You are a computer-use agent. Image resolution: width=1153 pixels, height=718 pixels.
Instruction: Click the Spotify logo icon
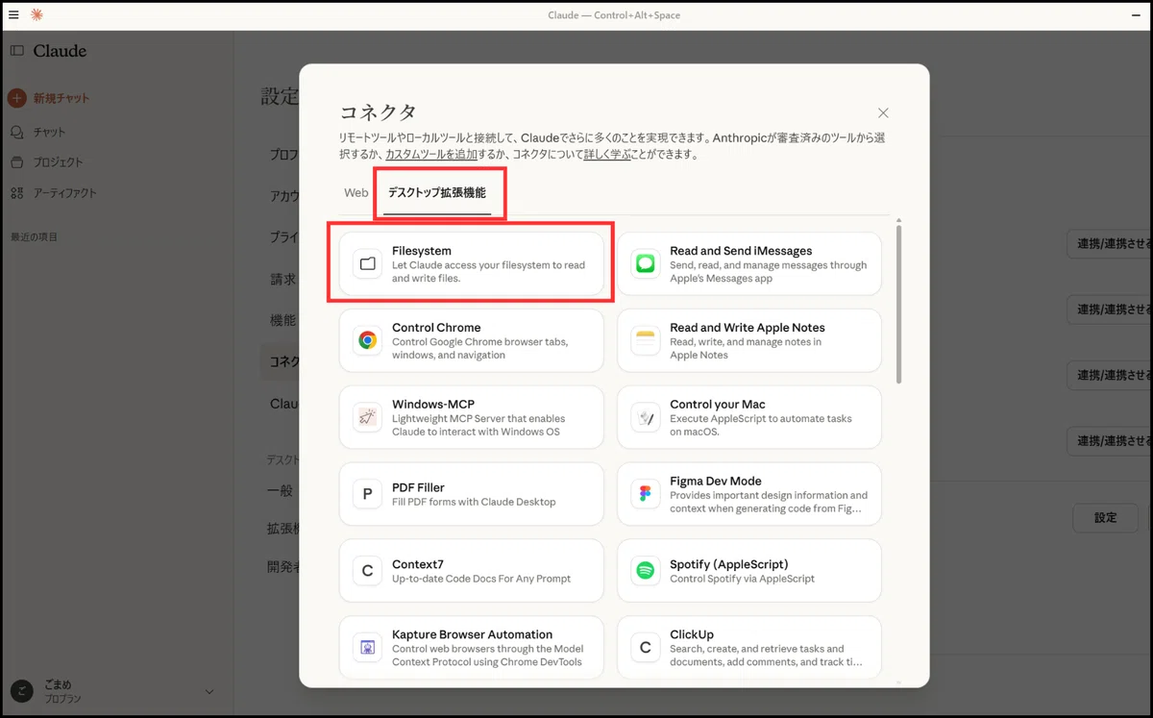pyautogui.click(x=646, y=571)
